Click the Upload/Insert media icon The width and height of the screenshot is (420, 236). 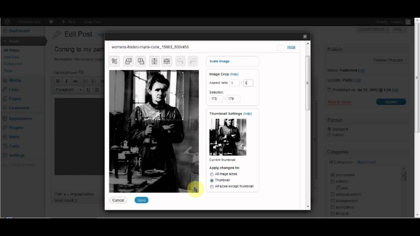[x=81, y=72]
